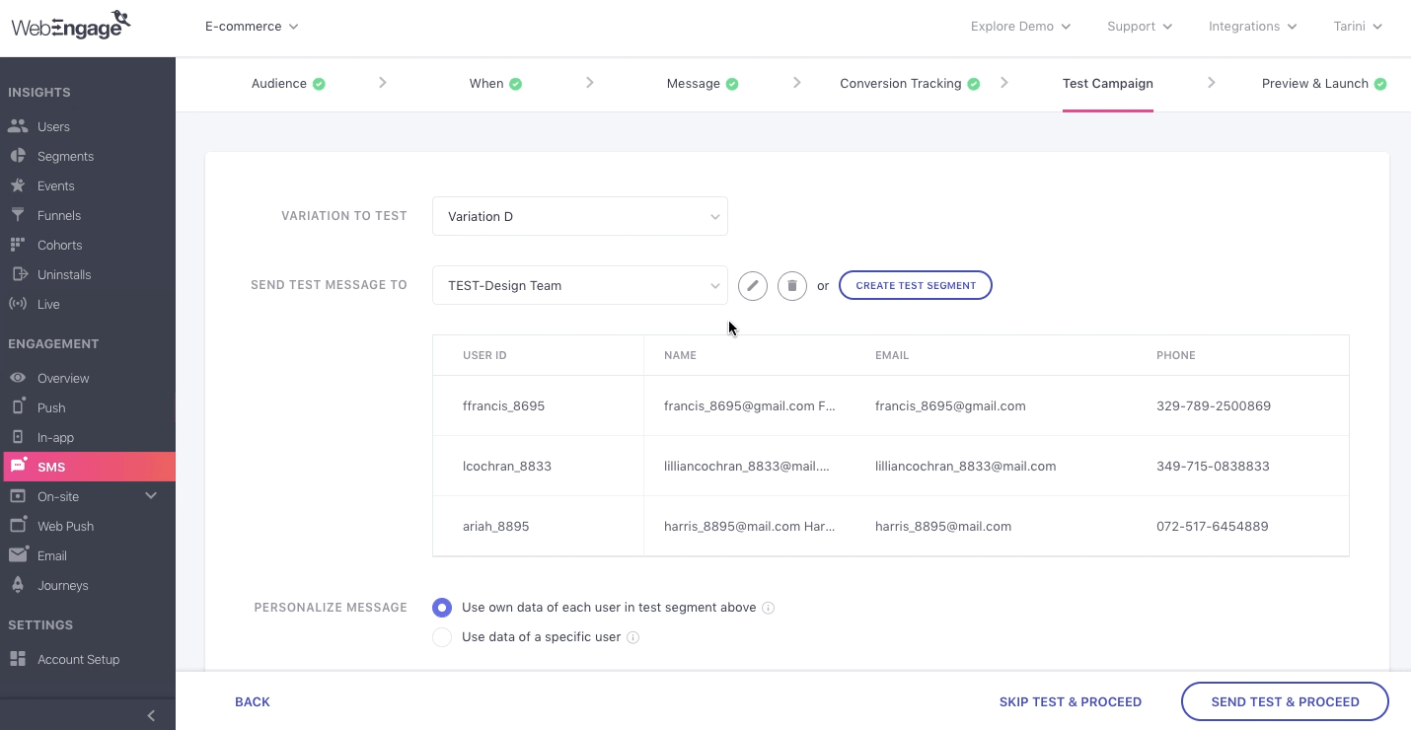This screenshot has width=1411, height=730.
Task: Open the E-commerce project dropdown
Action: pos(252,27)
